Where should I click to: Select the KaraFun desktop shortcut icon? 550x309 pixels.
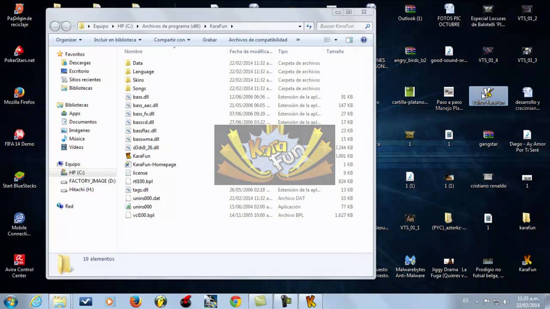(527, 263)
